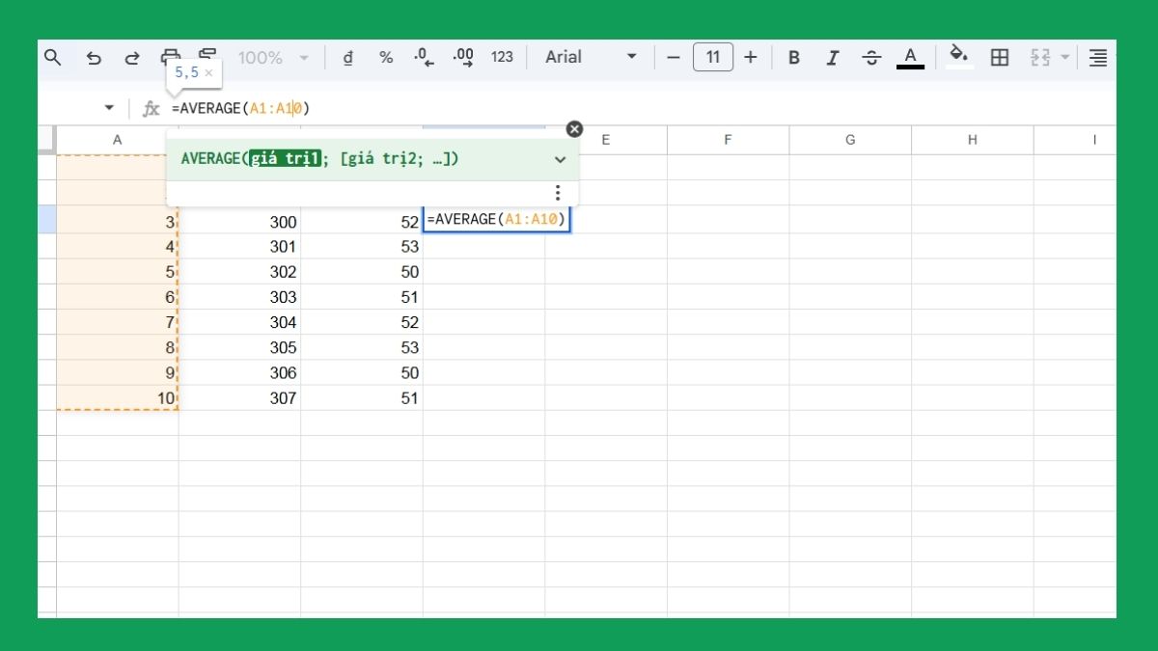This screenshot has height=651, width=1158.
Task: Click the formula bar next to fx
Action: 241,108
